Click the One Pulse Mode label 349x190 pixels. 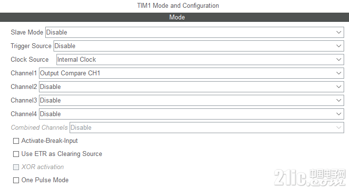point(45,180)
